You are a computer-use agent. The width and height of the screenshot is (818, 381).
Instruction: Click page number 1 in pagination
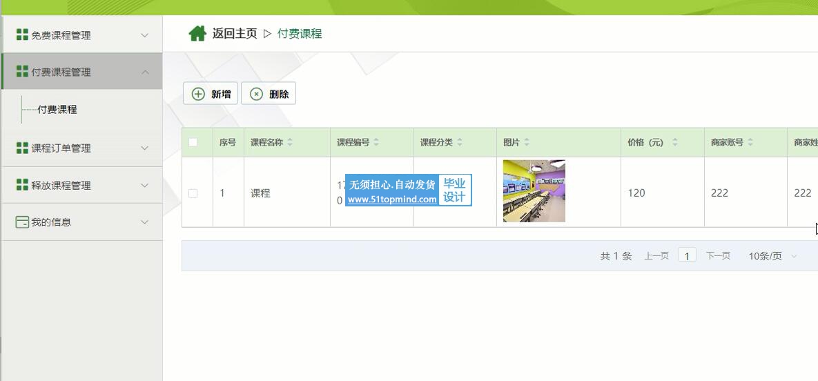pyautogui.click(x=687, y=256)
